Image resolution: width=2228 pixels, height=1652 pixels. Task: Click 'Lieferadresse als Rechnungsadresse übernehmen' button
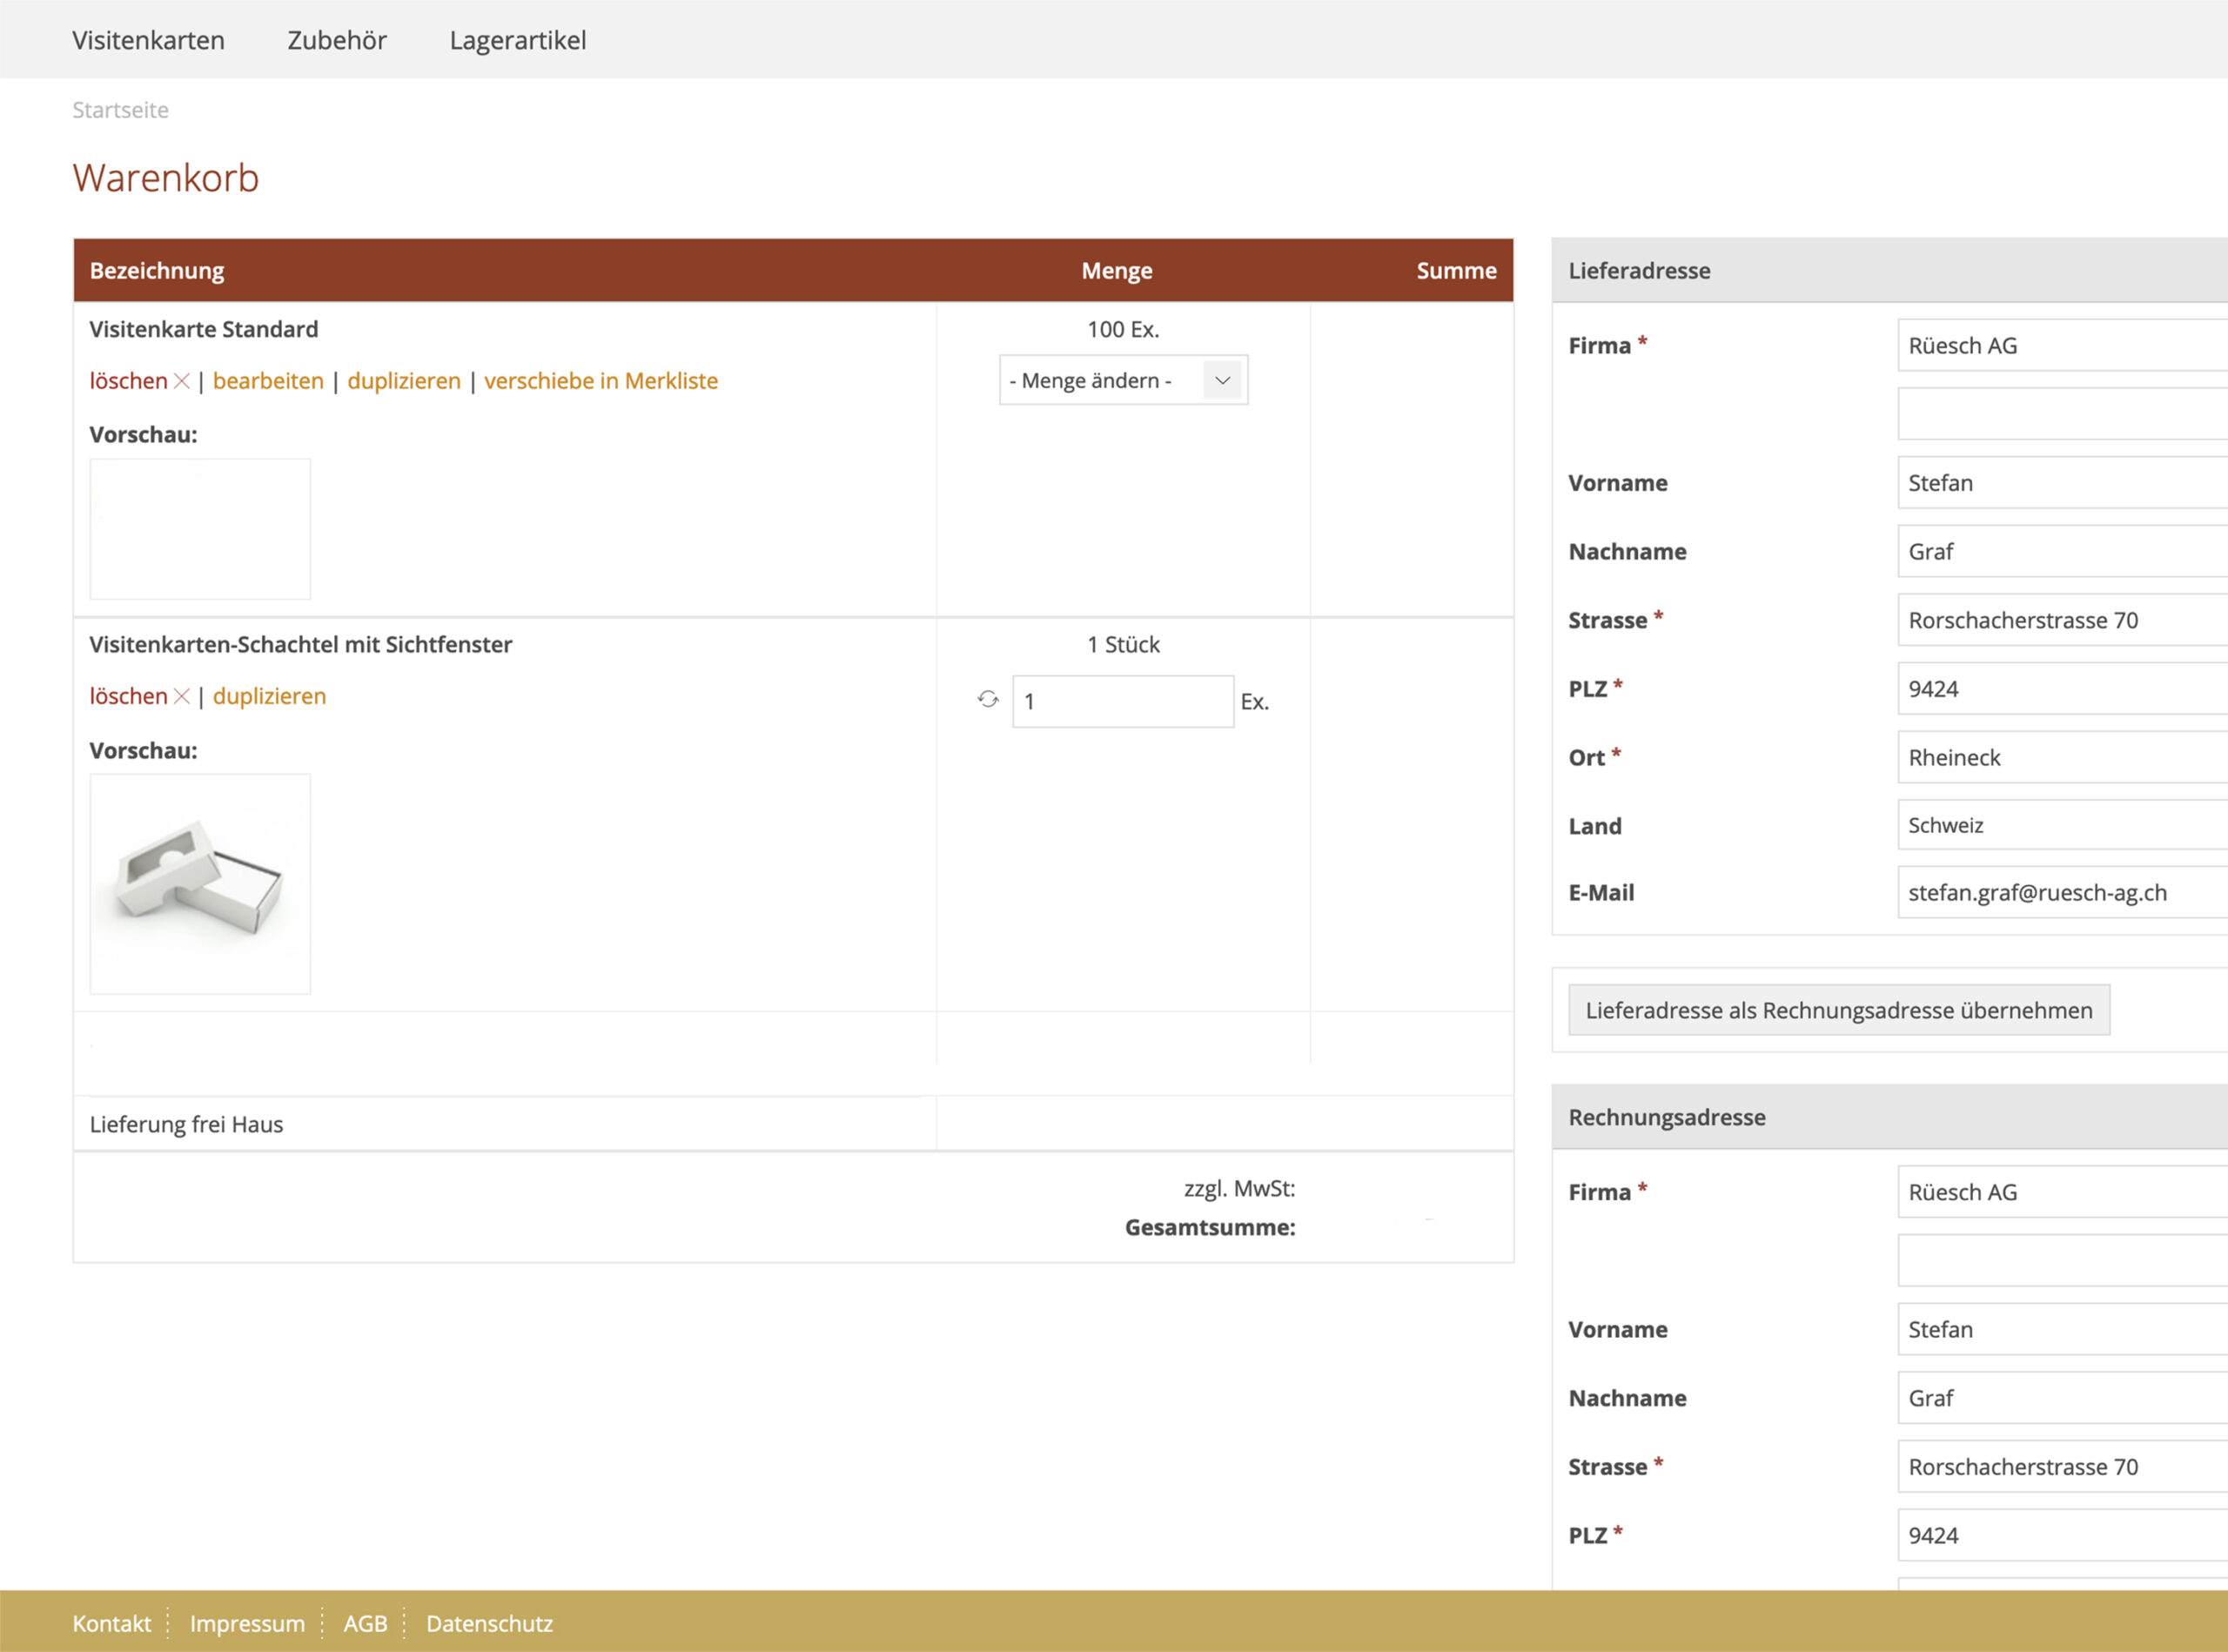click(x=1838, y=1010)
